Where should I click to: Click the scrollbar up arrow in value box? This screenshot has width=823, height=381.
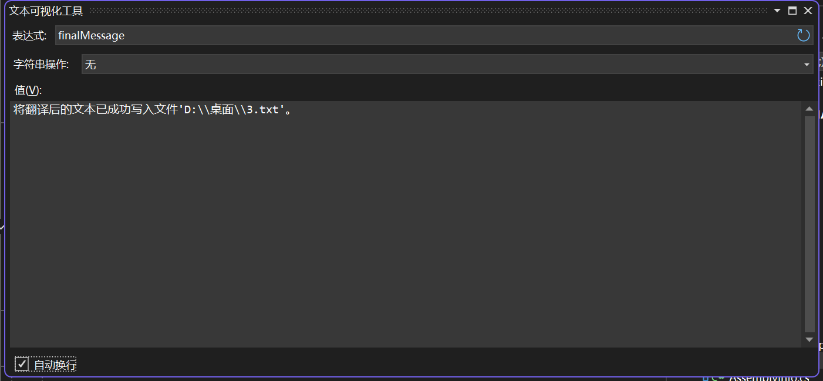809,109
